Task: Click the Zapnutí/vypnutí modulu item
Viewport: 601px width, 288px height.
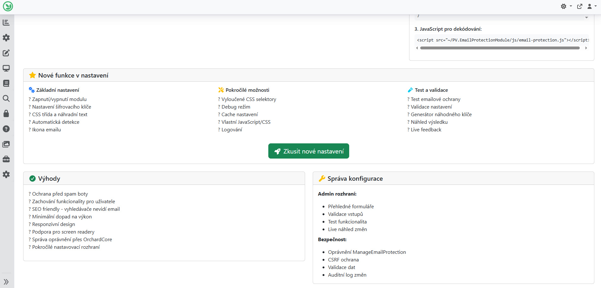Action: (57, 99)
